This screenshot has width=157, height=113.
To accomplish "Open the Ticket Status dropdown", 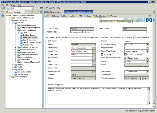I will (145, 29).
